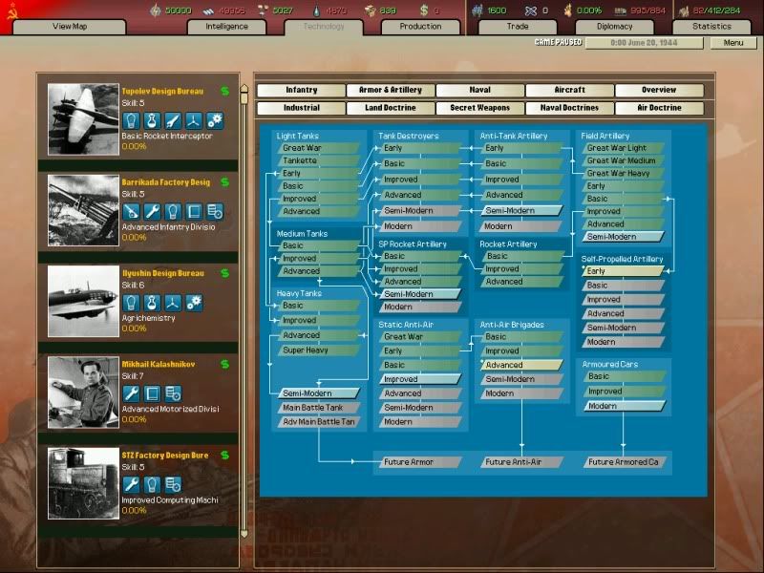Click the lightbulb icon in STZ Factory Design Bureau's row

152,484
